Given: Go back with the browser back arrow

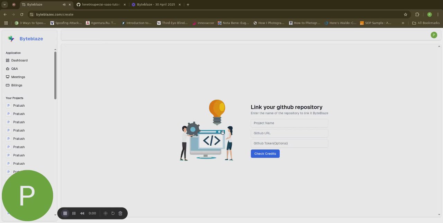Looking at the screenshot, I should tap(5, 14).
